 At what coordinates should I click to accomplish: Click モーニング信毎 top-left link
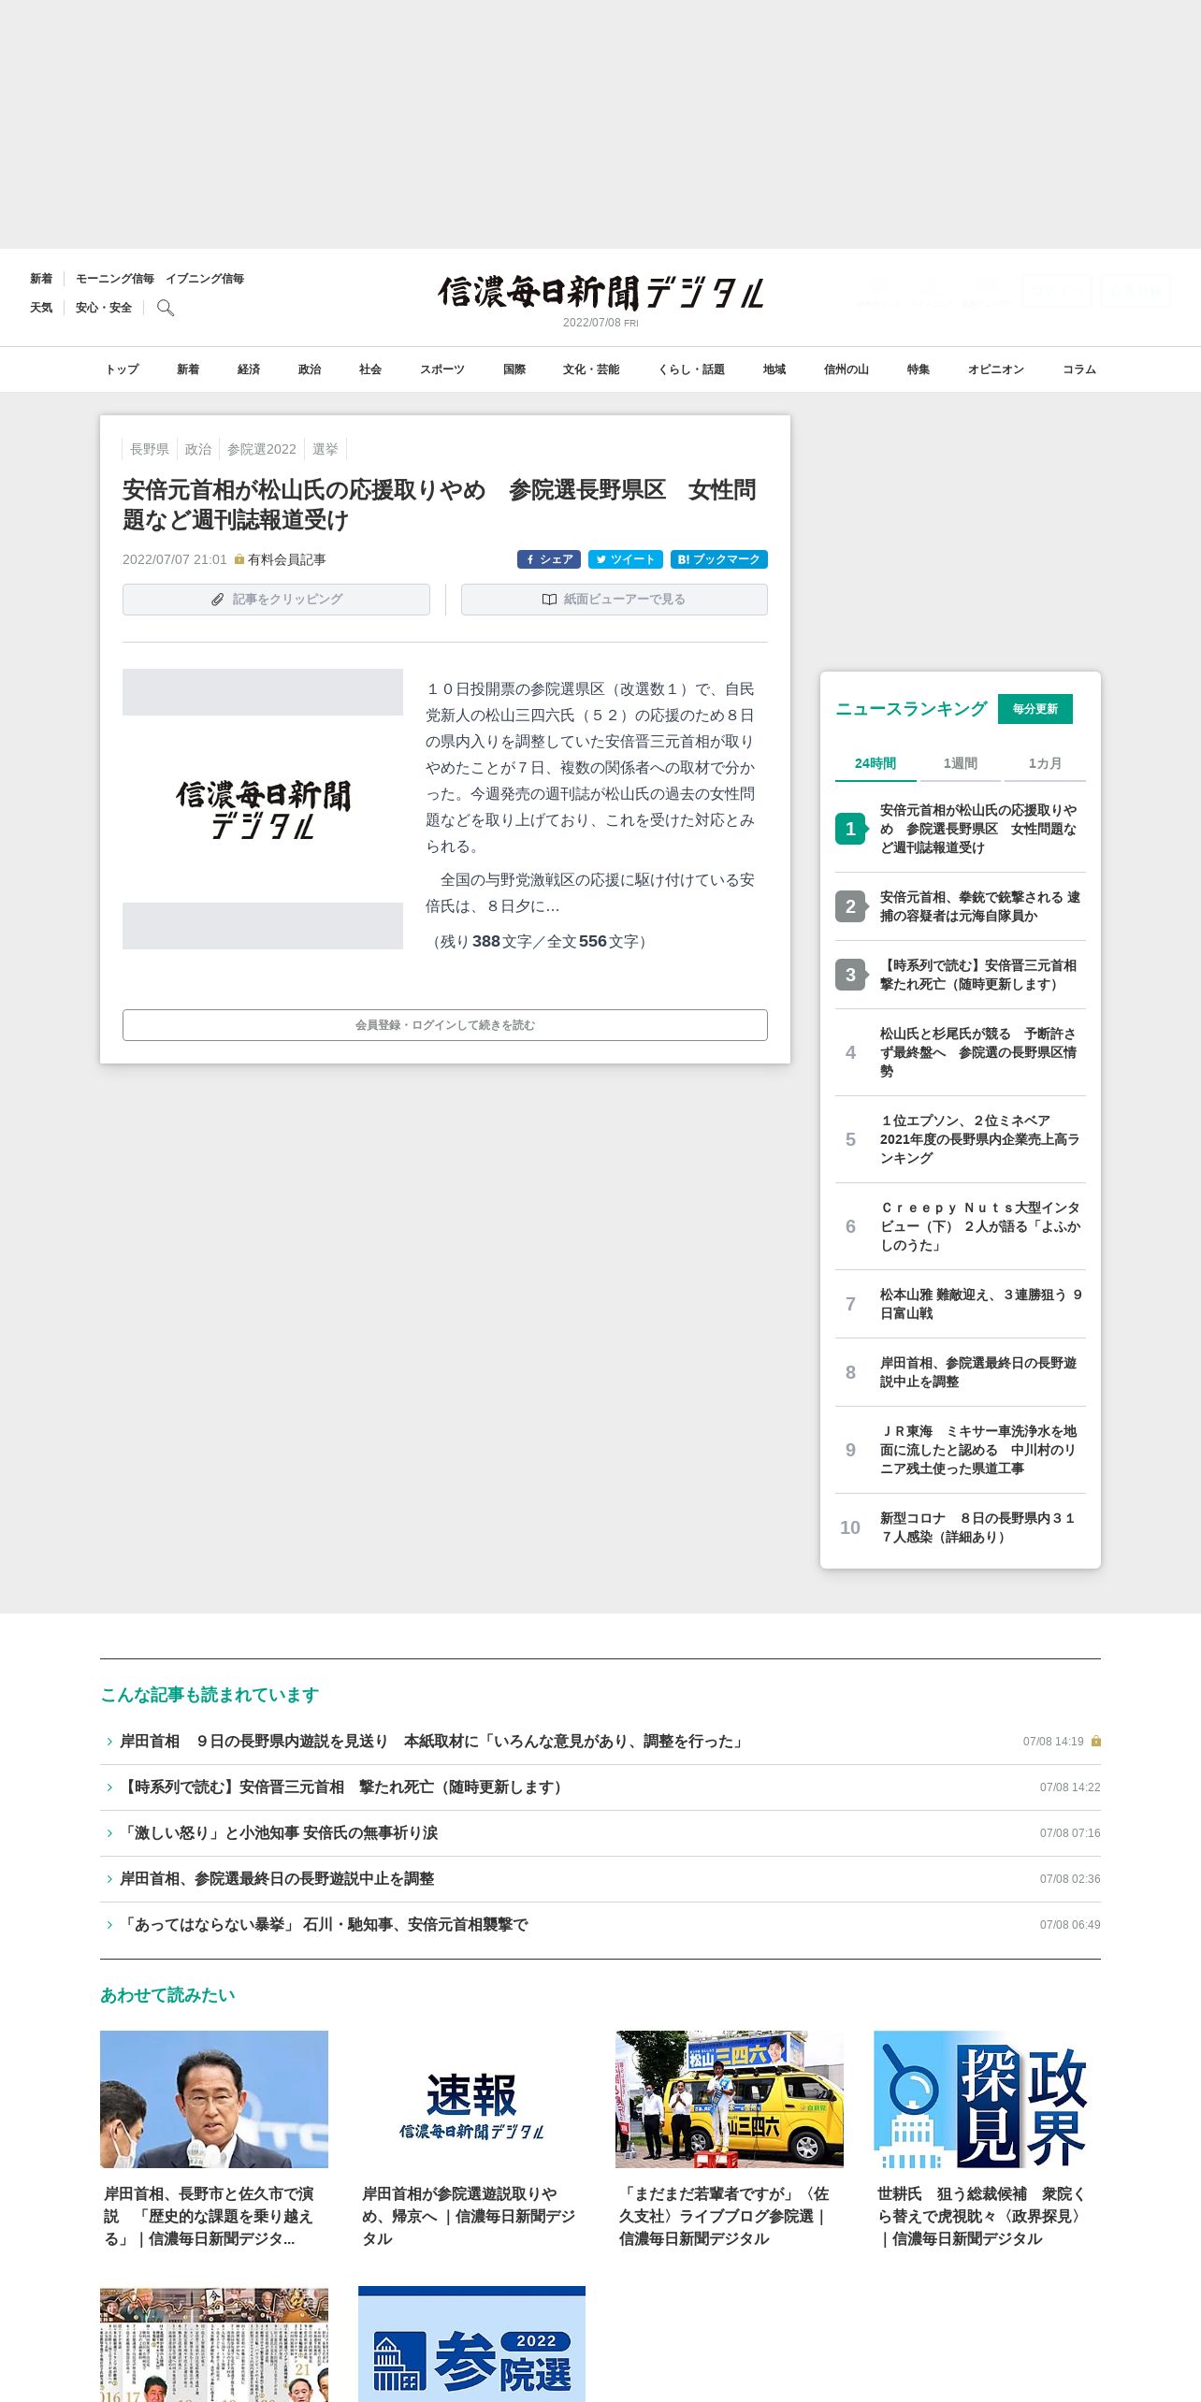point(115,279)
